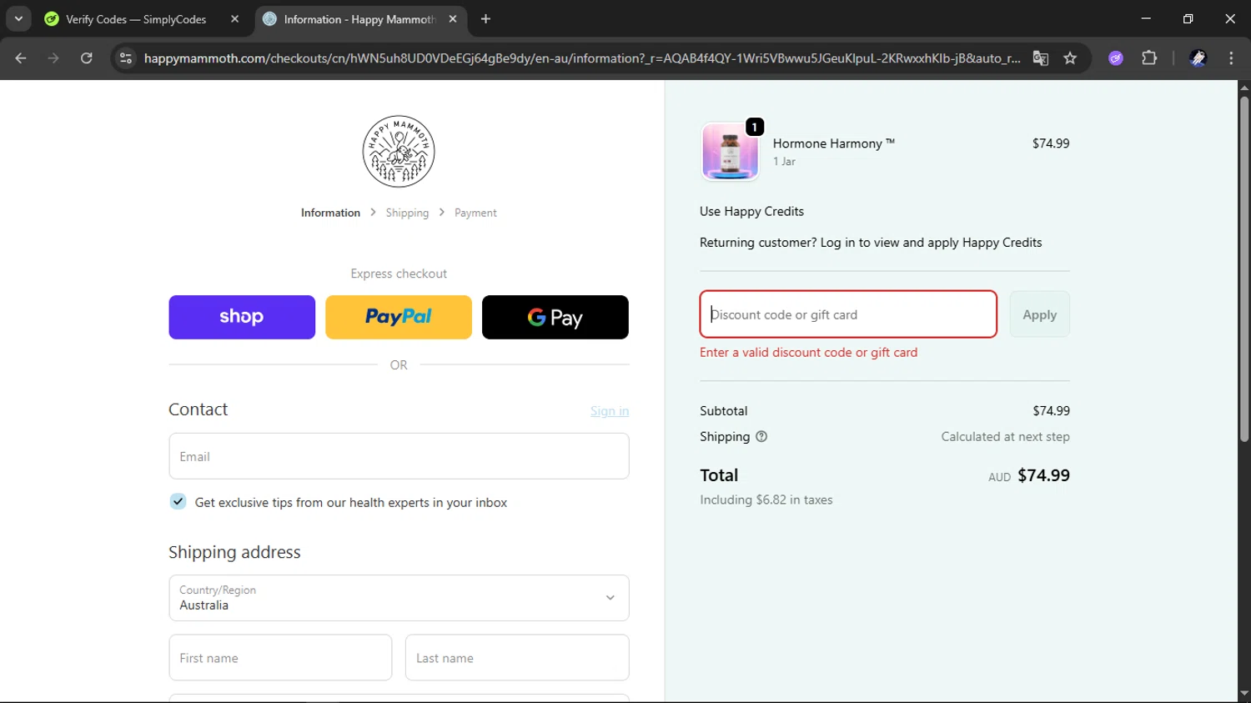Check out with PayPal
The height and width of the screenshot is (703, 1251).
pyautogui.click(x=399, y=317)
